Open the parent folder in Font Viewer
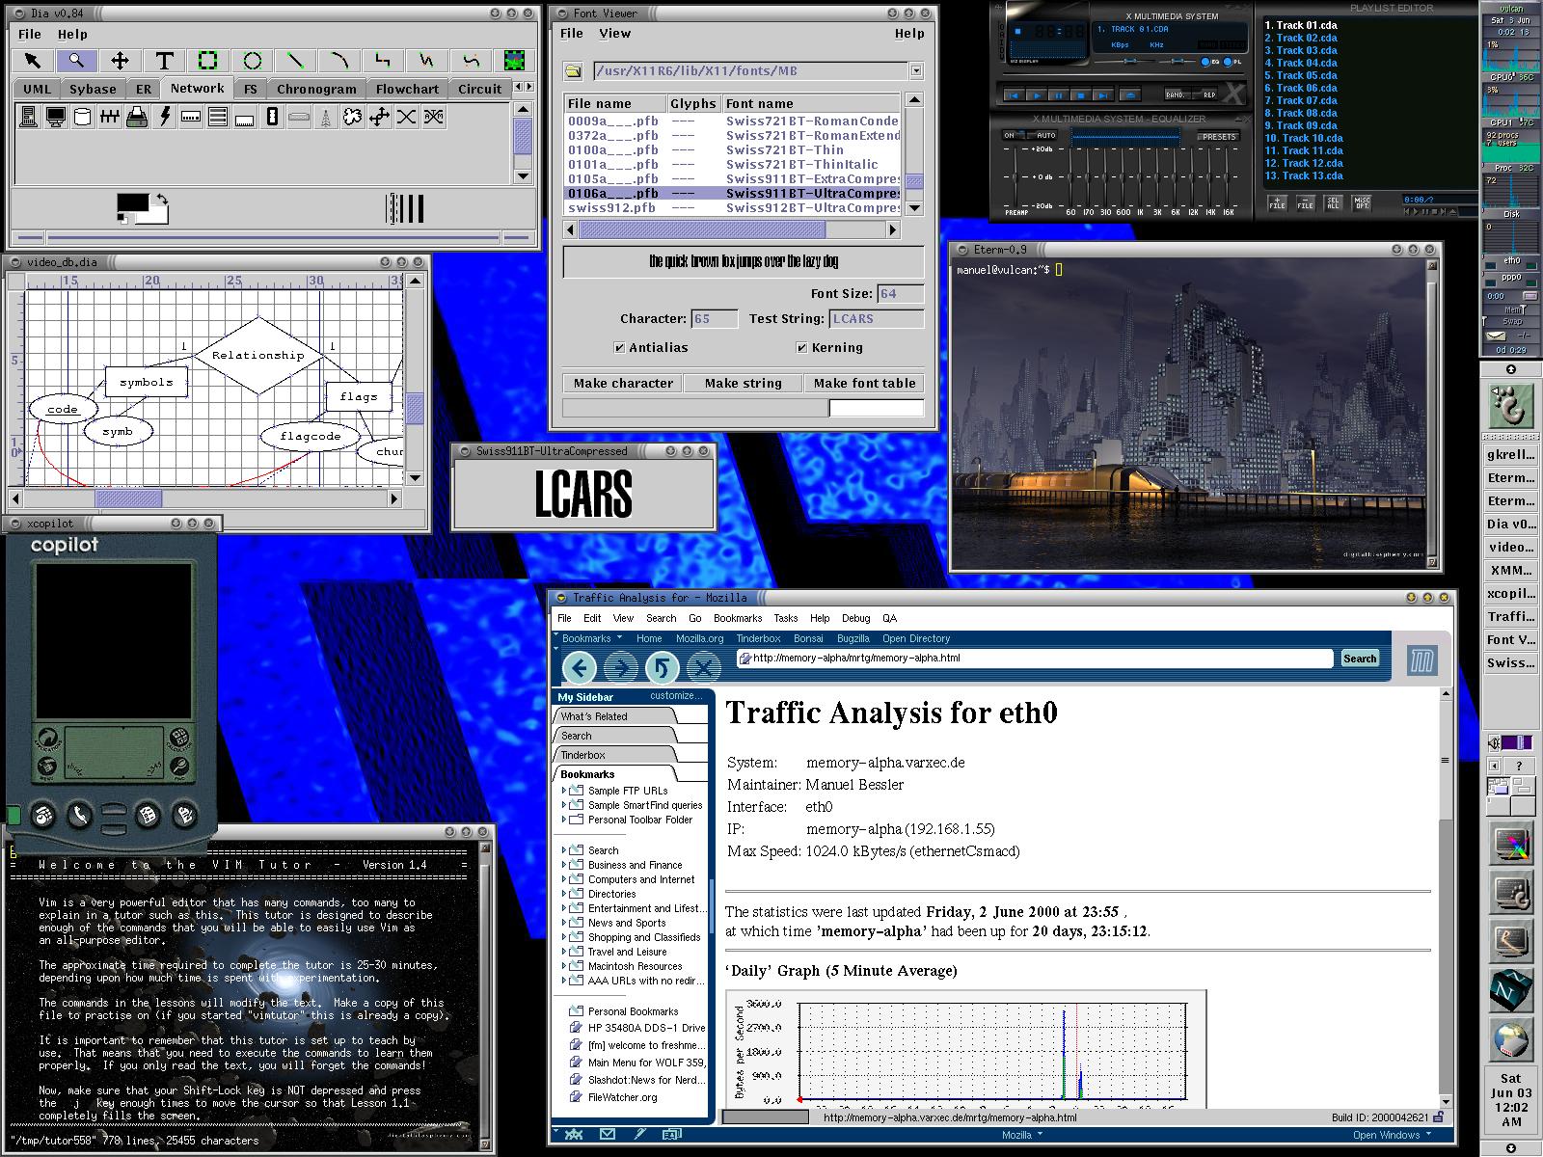1543x1157 pixels. pyautogui.click(x=574, y=71)
